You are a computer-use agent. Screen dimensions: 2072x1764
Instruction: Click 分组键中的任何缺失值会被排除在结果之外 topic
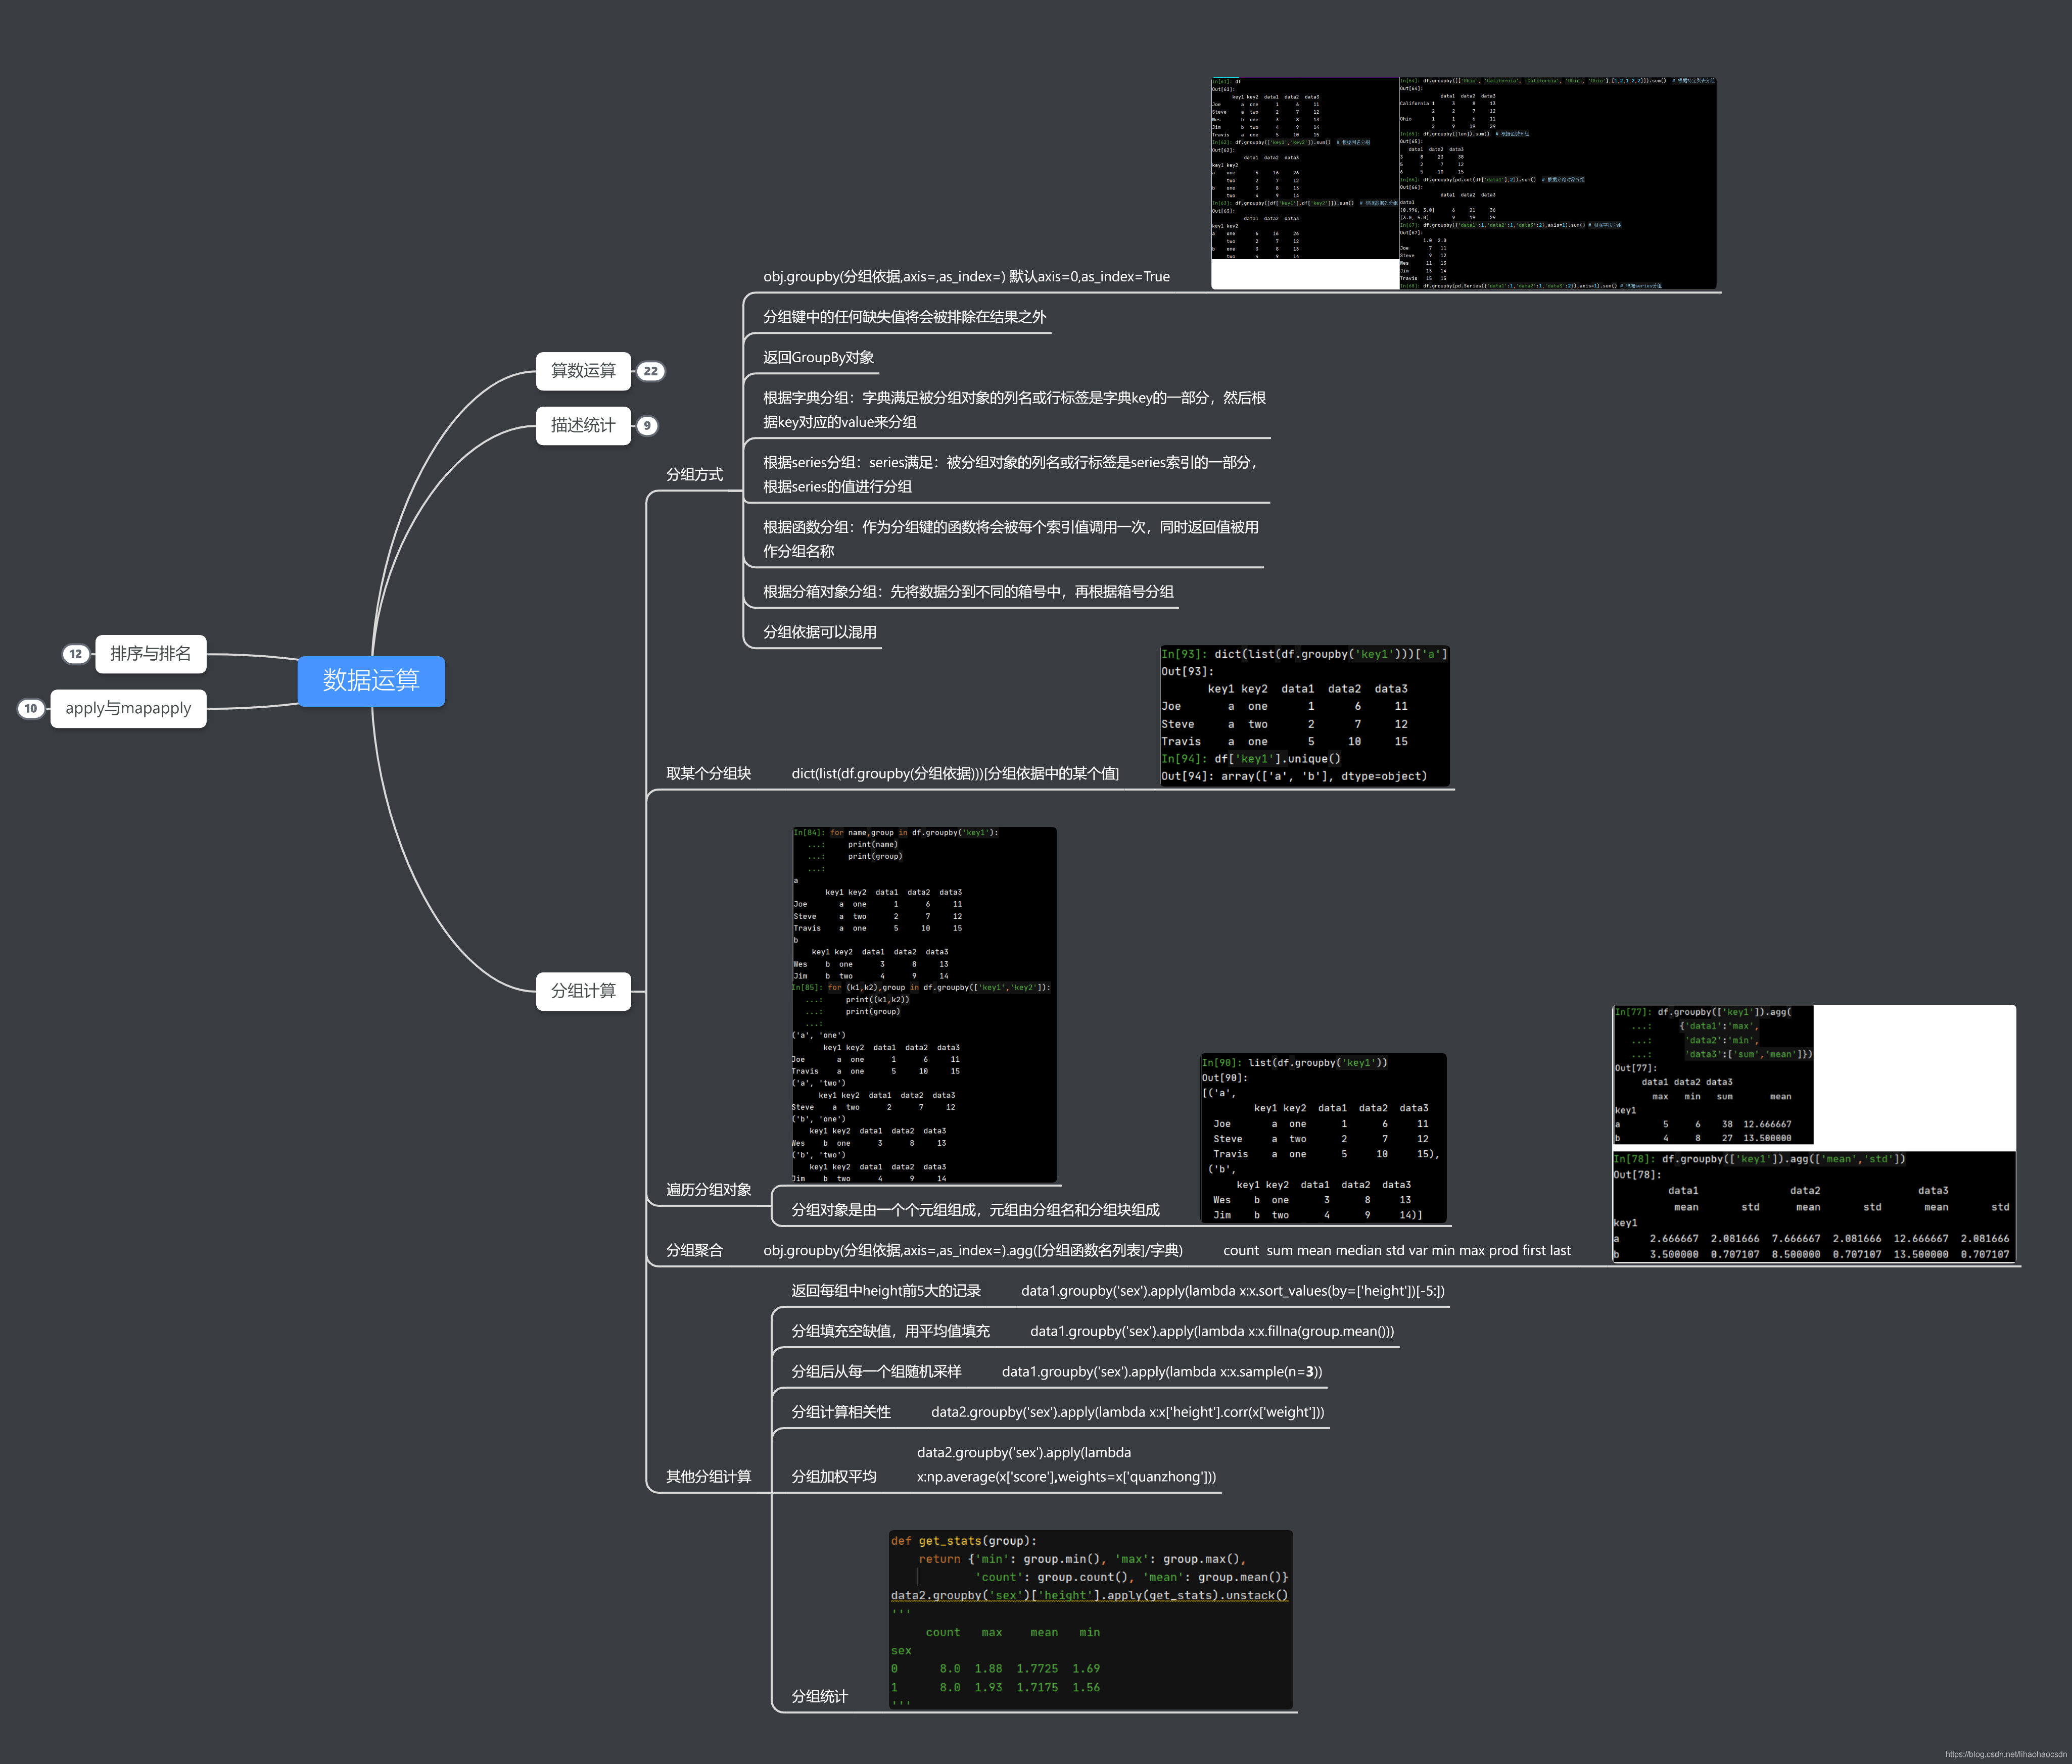(x=904, y=317)
